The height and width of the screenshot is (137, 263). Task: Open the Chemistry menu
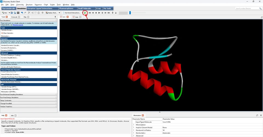[x=20, y=5]
